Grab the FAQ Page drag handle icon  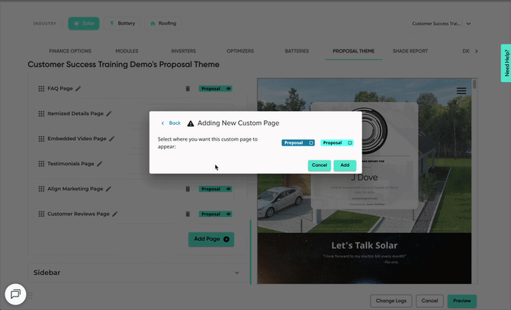click(41, 89)
